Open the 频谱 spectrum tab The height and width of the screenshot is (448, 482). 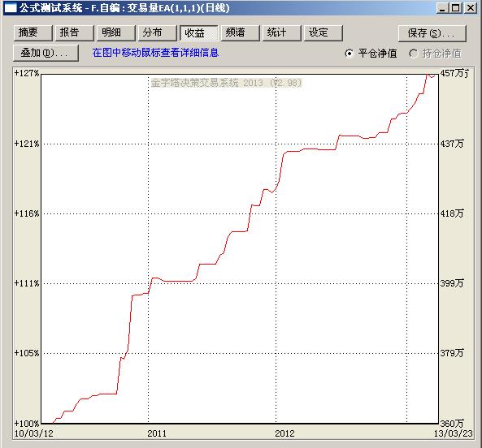coord(241,32)
